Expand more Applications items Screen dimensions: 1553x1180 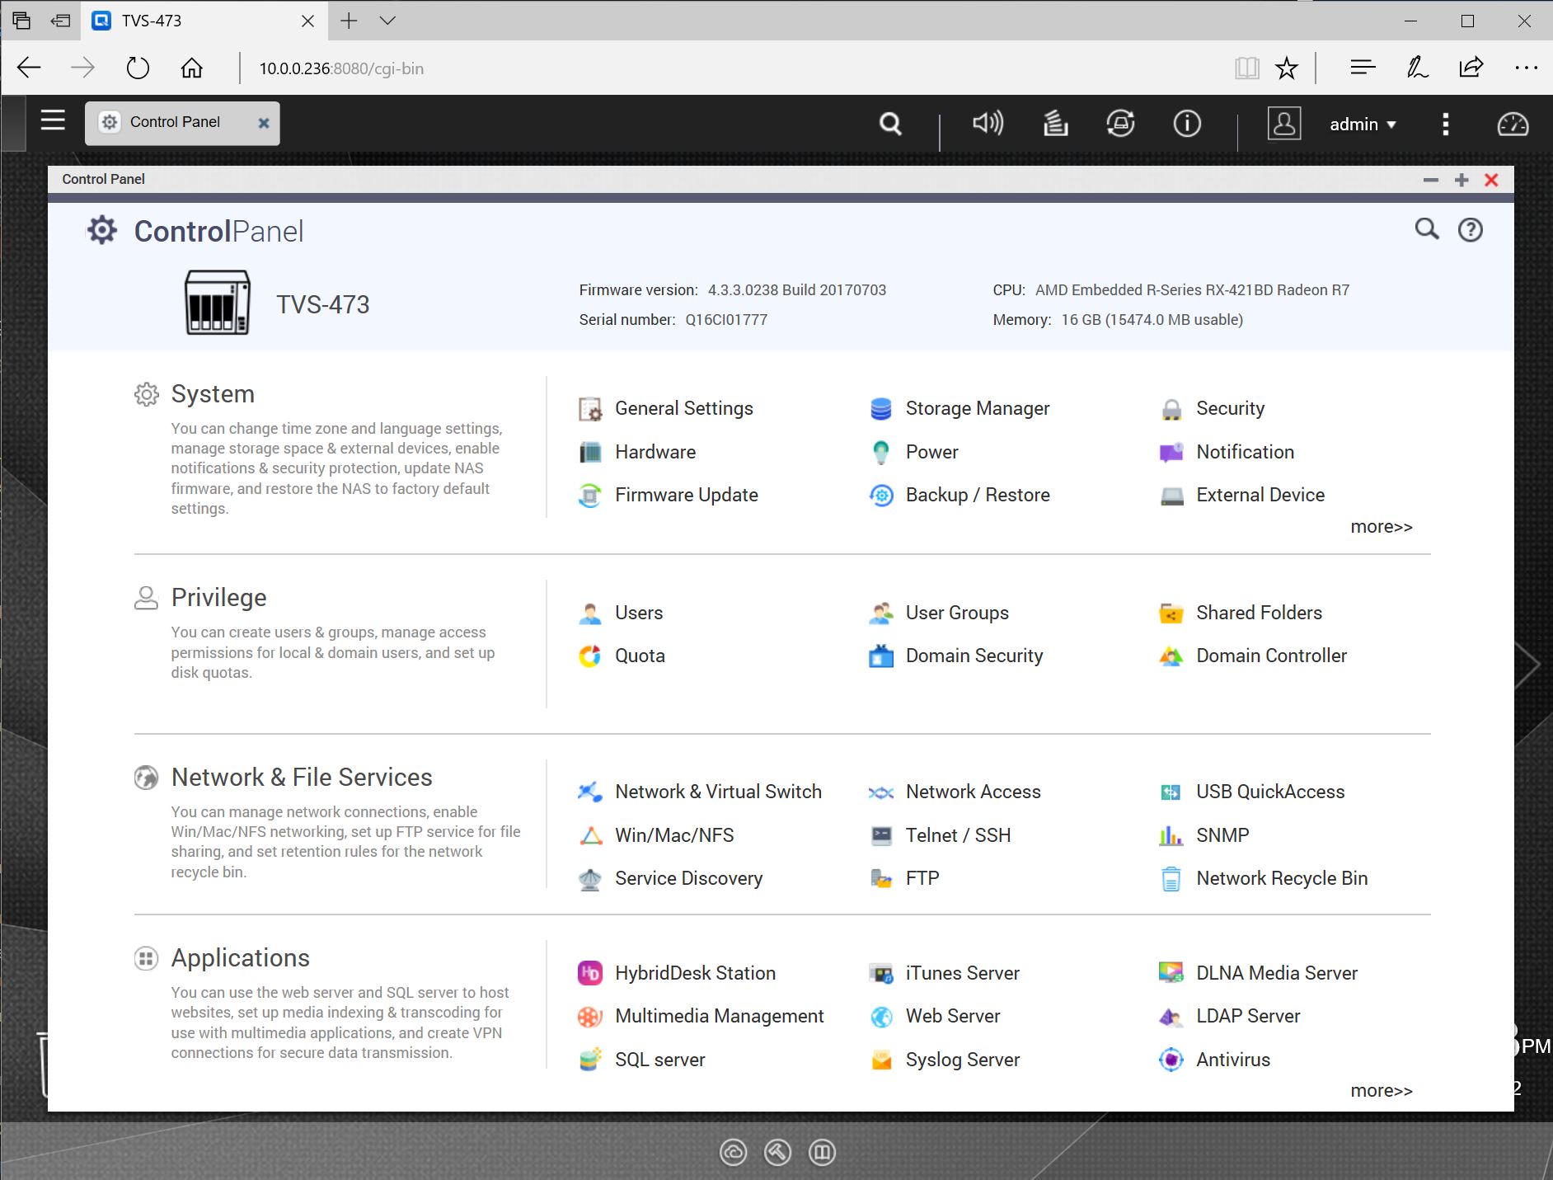(x=1381, y=1091)
